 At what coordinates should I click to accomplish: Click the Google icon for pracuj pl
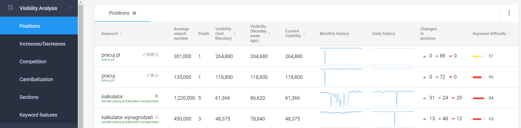click(x=157, y=55)
